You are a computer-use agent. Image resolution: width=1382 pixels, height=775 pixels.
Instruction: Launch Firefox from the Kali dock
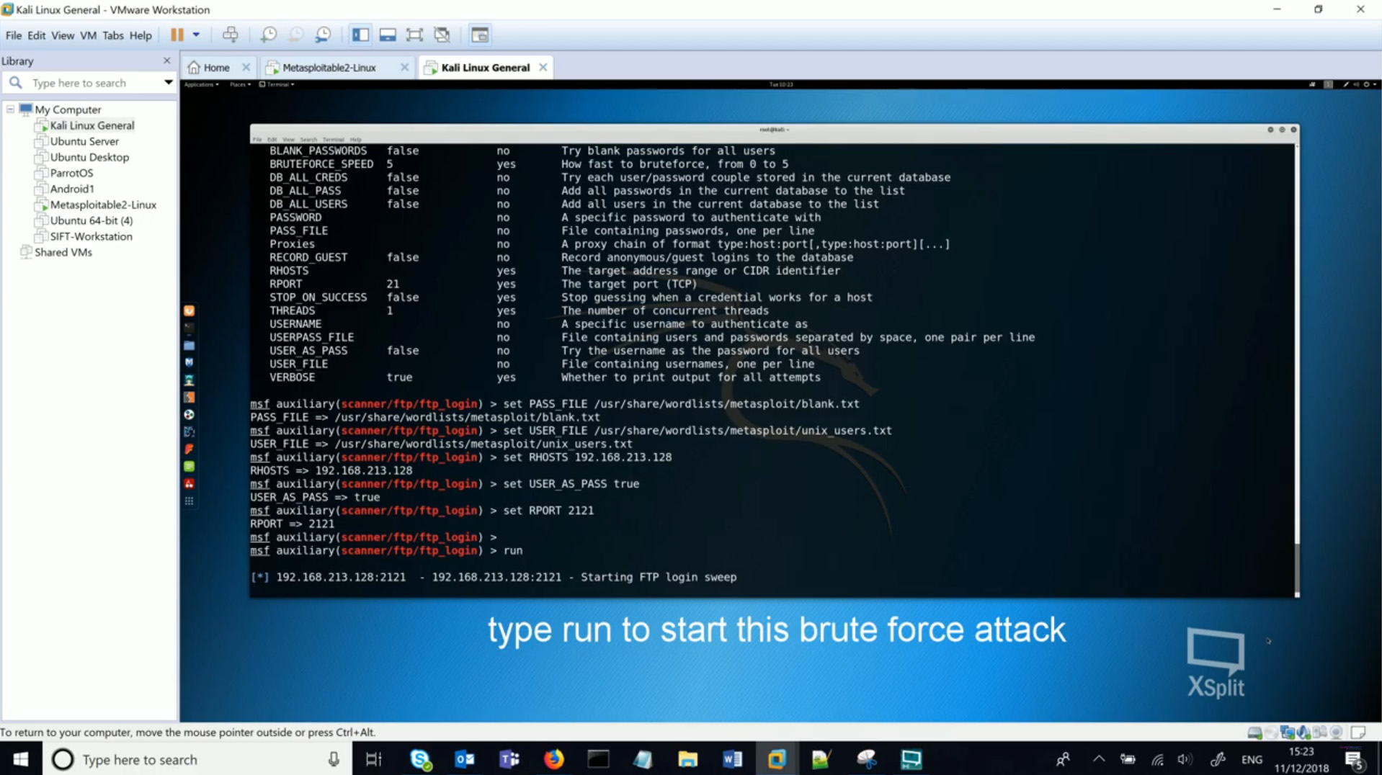point(189,311)
